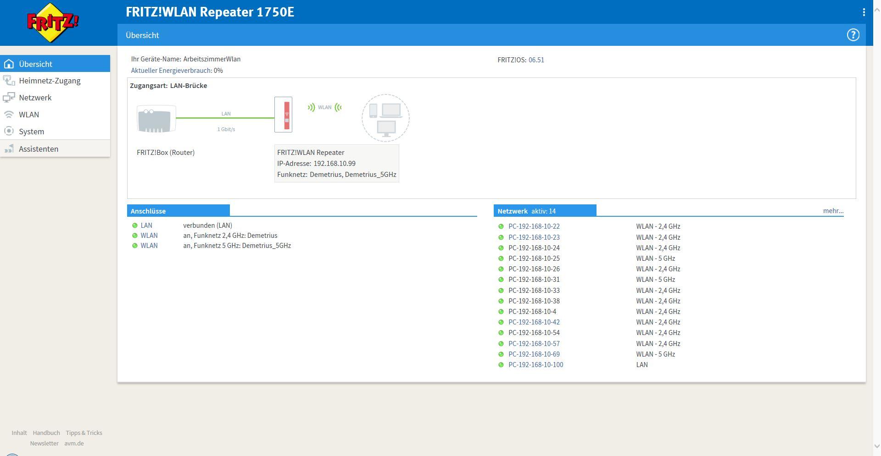Open device PC-192-168-10-25
Screen dimensions: 881x456
point(534,258)
